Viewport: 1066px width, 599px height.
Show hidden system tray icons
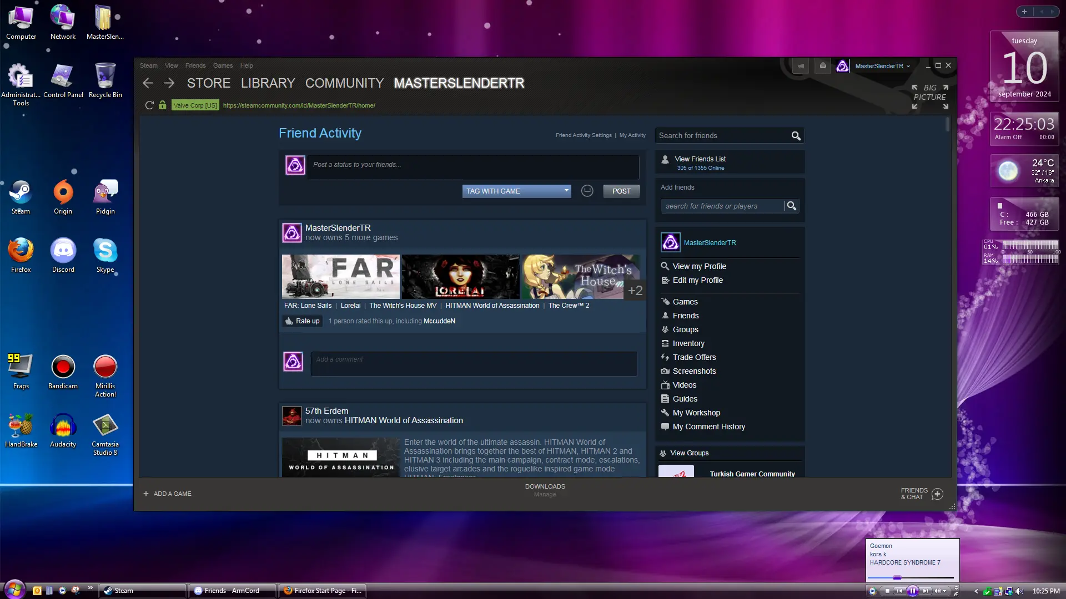point(976,591)
